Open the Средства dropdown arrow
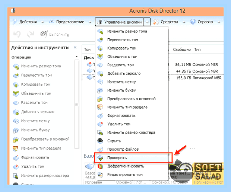231x192 pixels. [184, 22]
